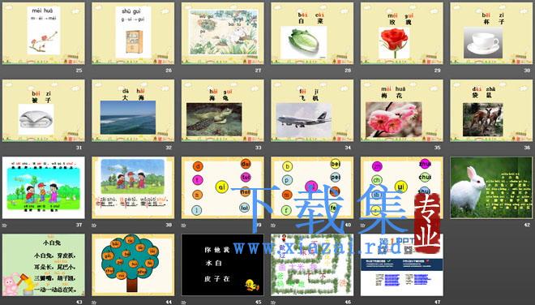Screen dimensions: 535x305
Task: Click animation star icon under slide 37
Action: point(4,225)
